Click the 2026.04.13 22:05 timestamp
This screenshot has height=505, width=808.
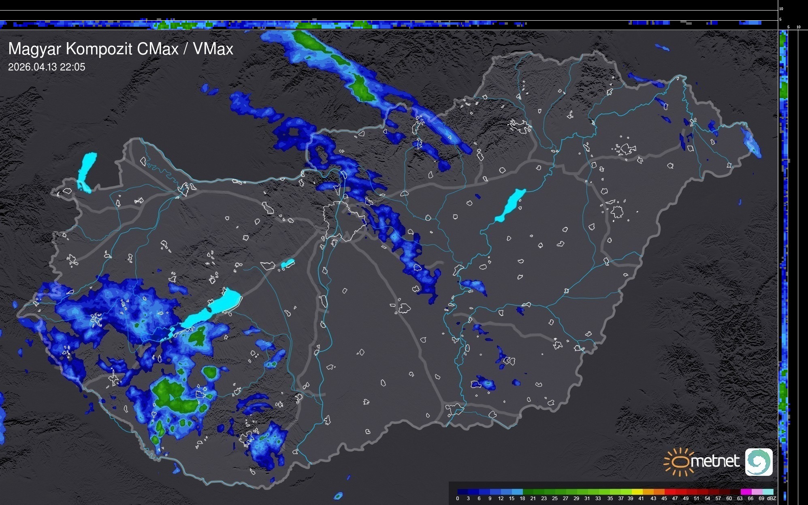(x=47, y=67)
